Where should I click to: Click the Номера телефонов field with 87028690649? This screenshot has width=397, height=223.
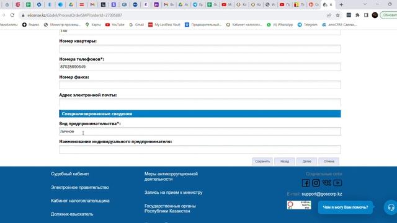200,67
